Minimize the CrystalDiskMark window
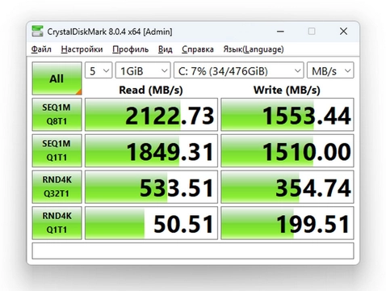Screen dimensions: 386x291 coord(280,32)
